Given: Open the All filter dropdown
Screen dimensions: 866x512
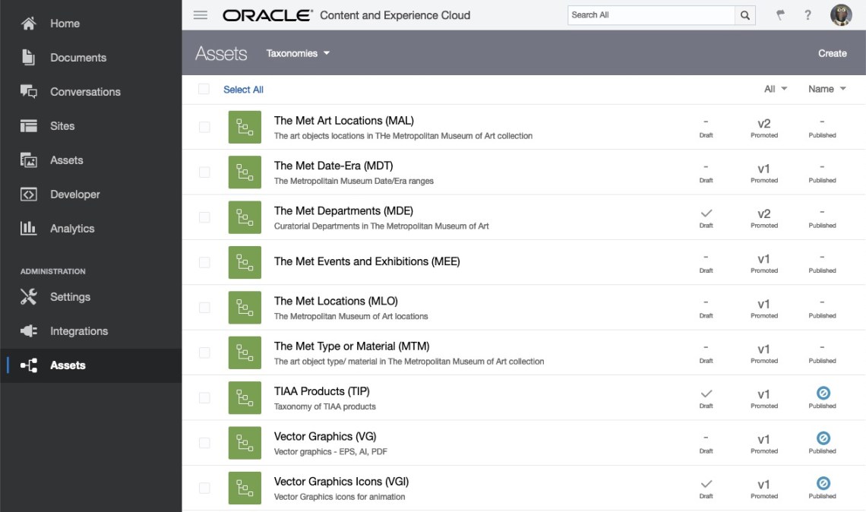Looking at the screenshot, I should 775,89.
